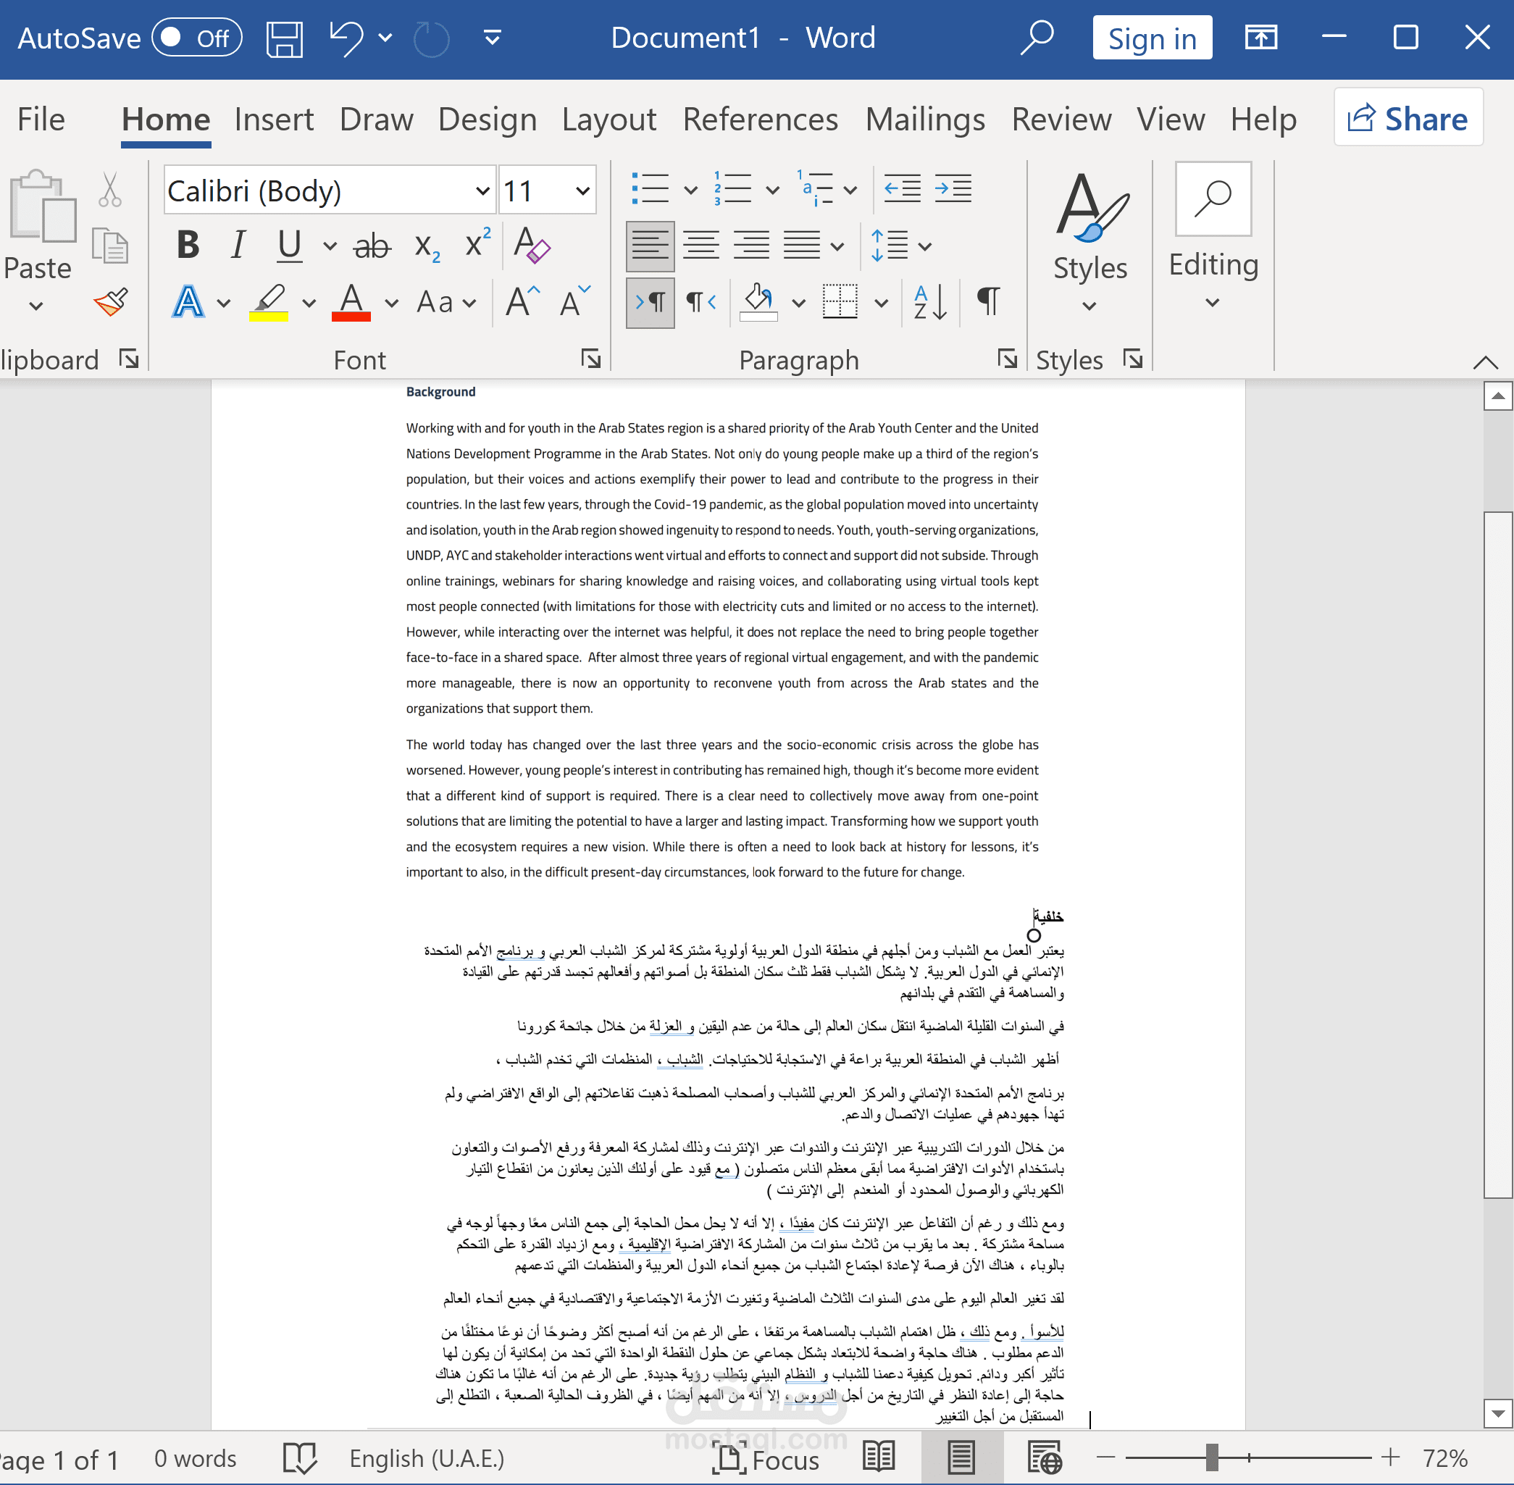Click the Sign in button
1514x1485 pixels.
[x=1151, y=38]
